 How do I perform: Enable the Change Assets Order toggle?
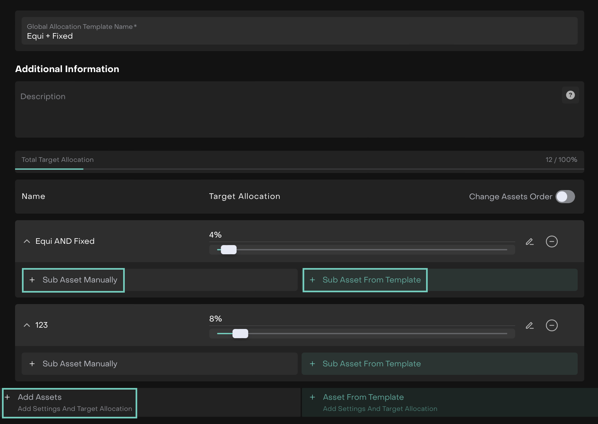pyautogui.click(x=565, y=197)
